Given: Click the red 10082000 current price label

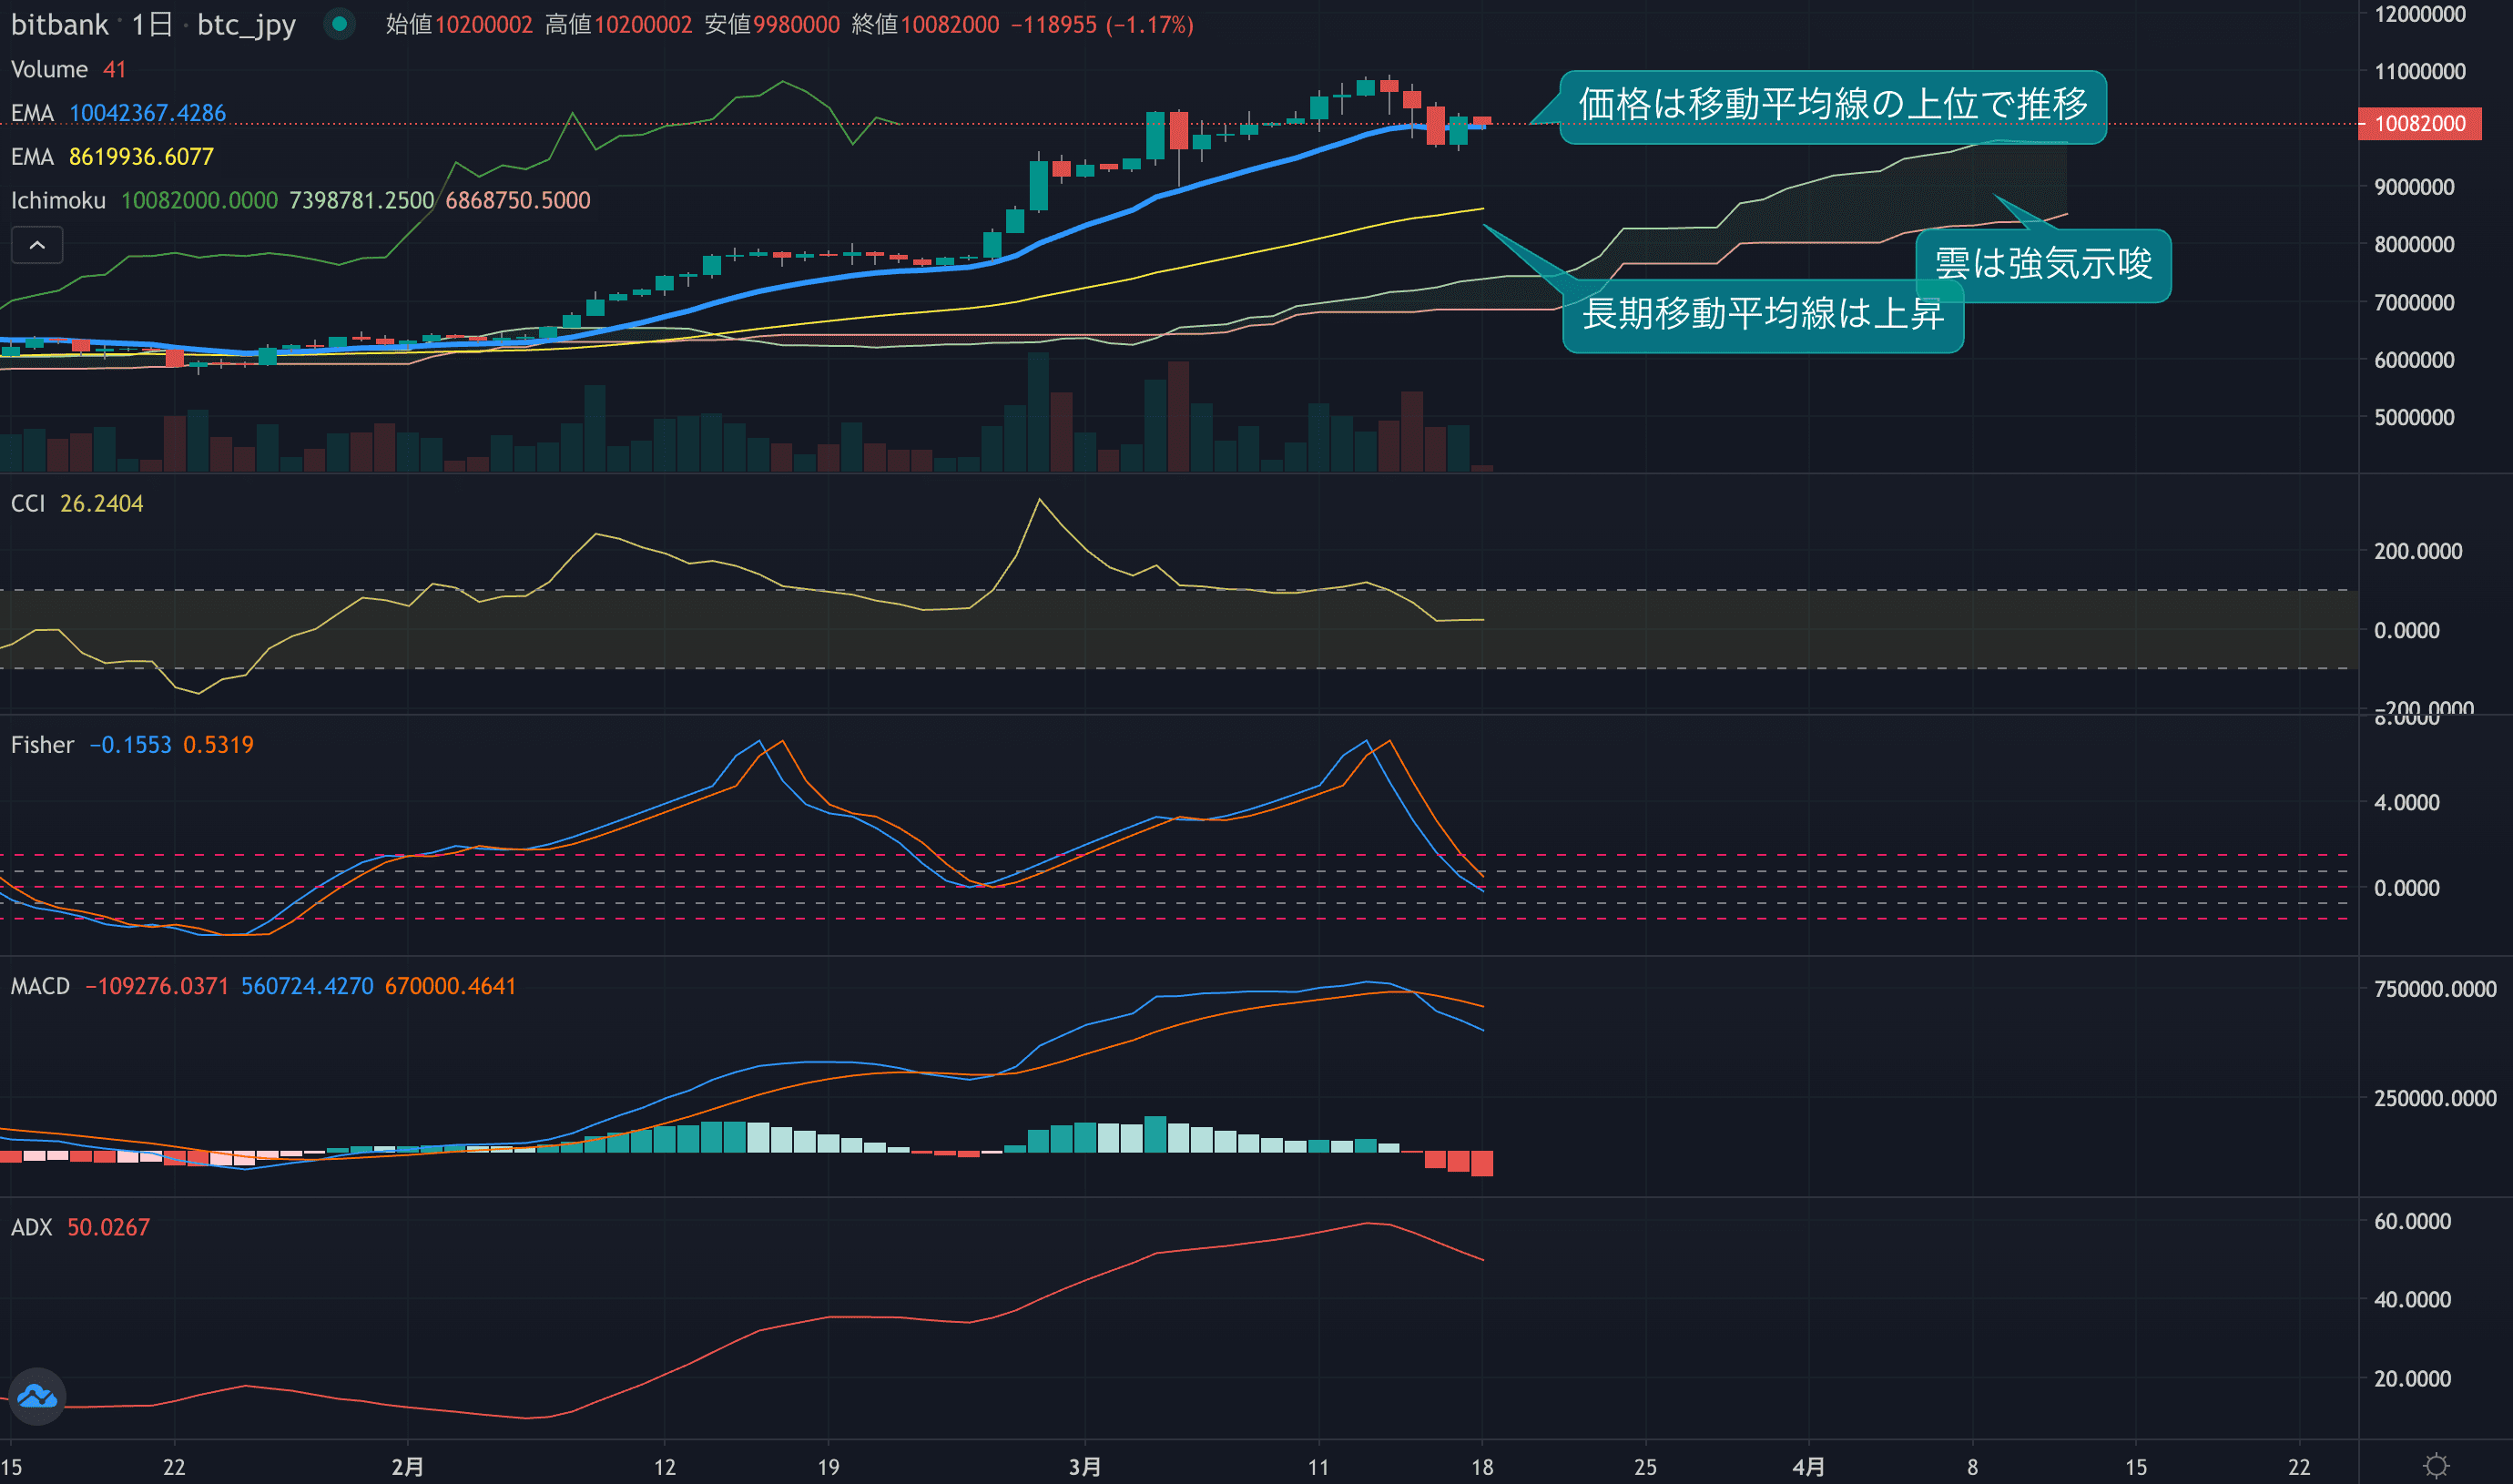Looking at the screenshot, I should pyautogui.click(x=2419, y=124).
